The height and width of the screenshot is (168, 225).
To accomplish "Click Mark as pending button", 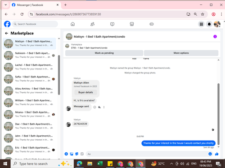I will coord(104,53).
